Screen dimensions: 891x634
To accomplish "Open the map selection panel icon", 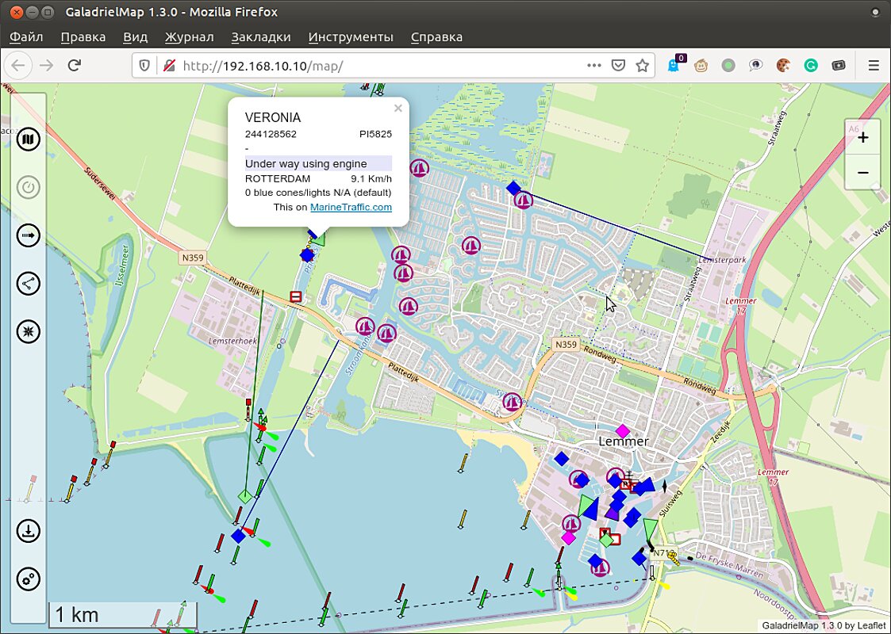I will [x=29, y=140].
